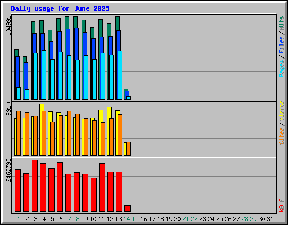Screen dimensions: 288x225
Task: Click the 9910 visits axis value
Action: (8, 109)
